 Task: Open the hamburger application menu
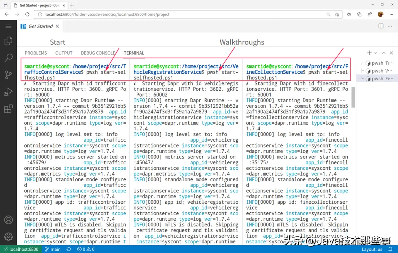8,26
